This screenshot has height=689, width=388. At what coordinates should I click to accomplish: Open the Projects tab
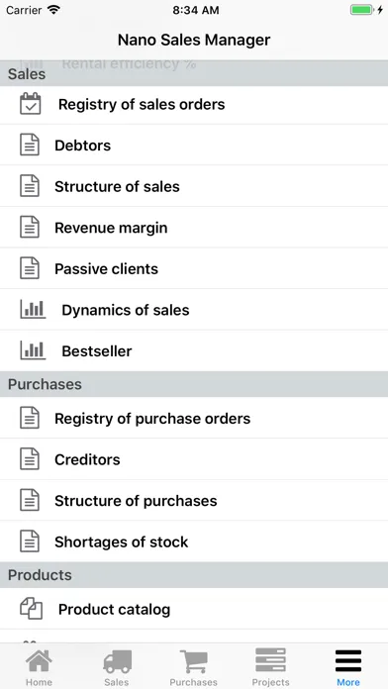point(270,667)
